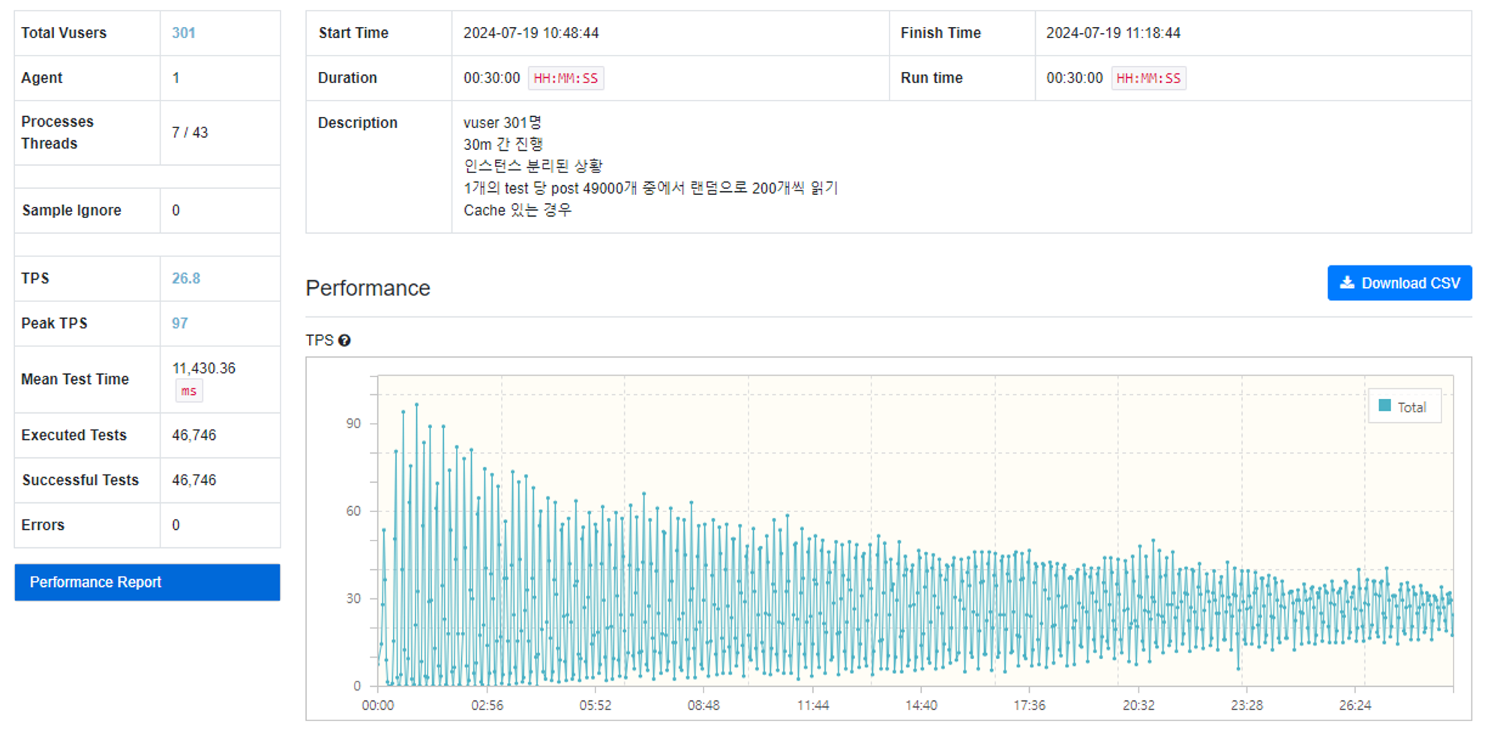Click the Successful Tests value 46,746
The height and width of the screenshot is (740, 1500).
pos(194,480)
